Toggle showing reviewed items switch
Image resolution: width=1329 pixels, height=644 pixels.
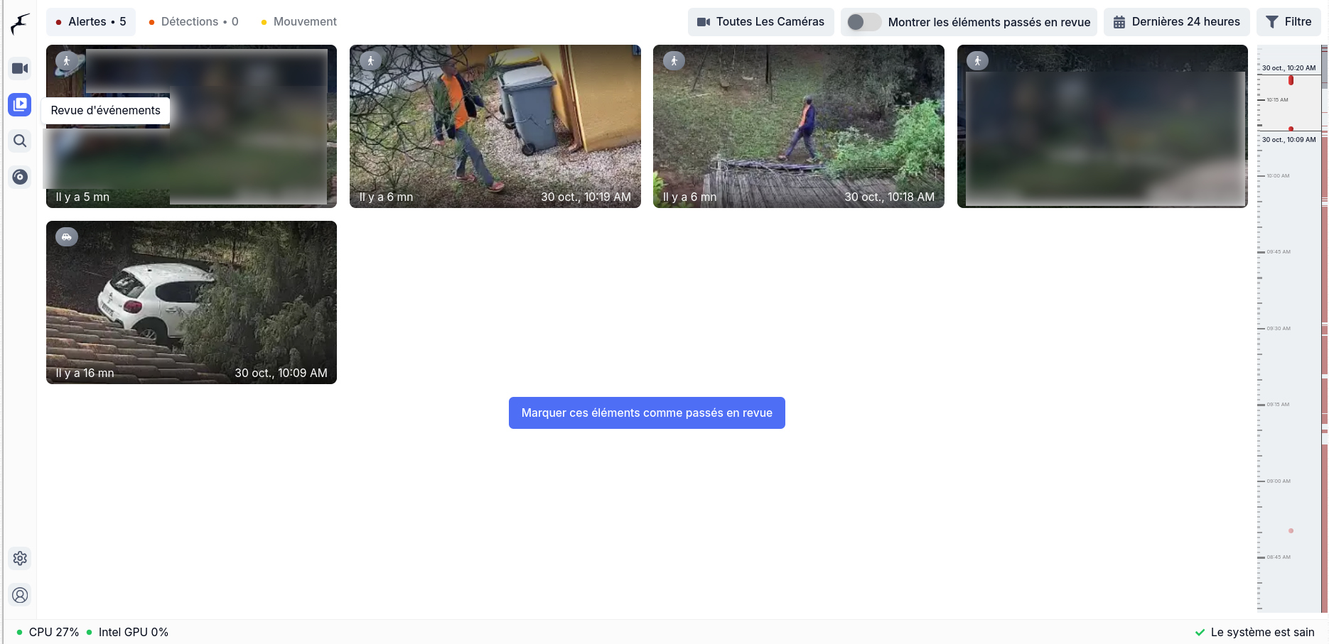coord(863,22)
